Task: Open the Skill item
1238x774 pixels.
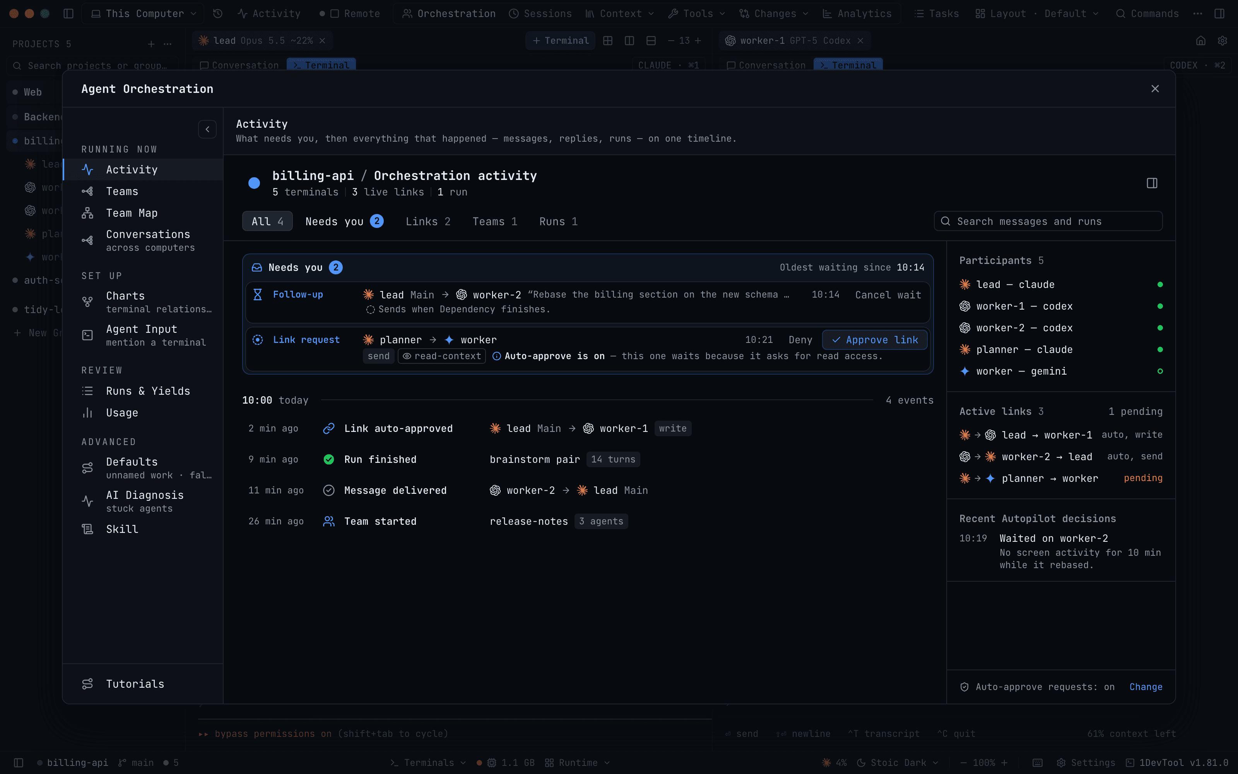Action: 143,529
